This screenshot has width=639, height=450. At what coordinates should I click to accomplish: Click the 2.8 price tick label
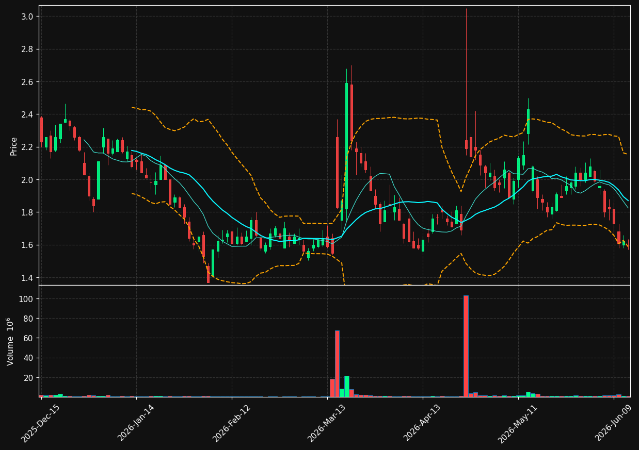[27, 49]
